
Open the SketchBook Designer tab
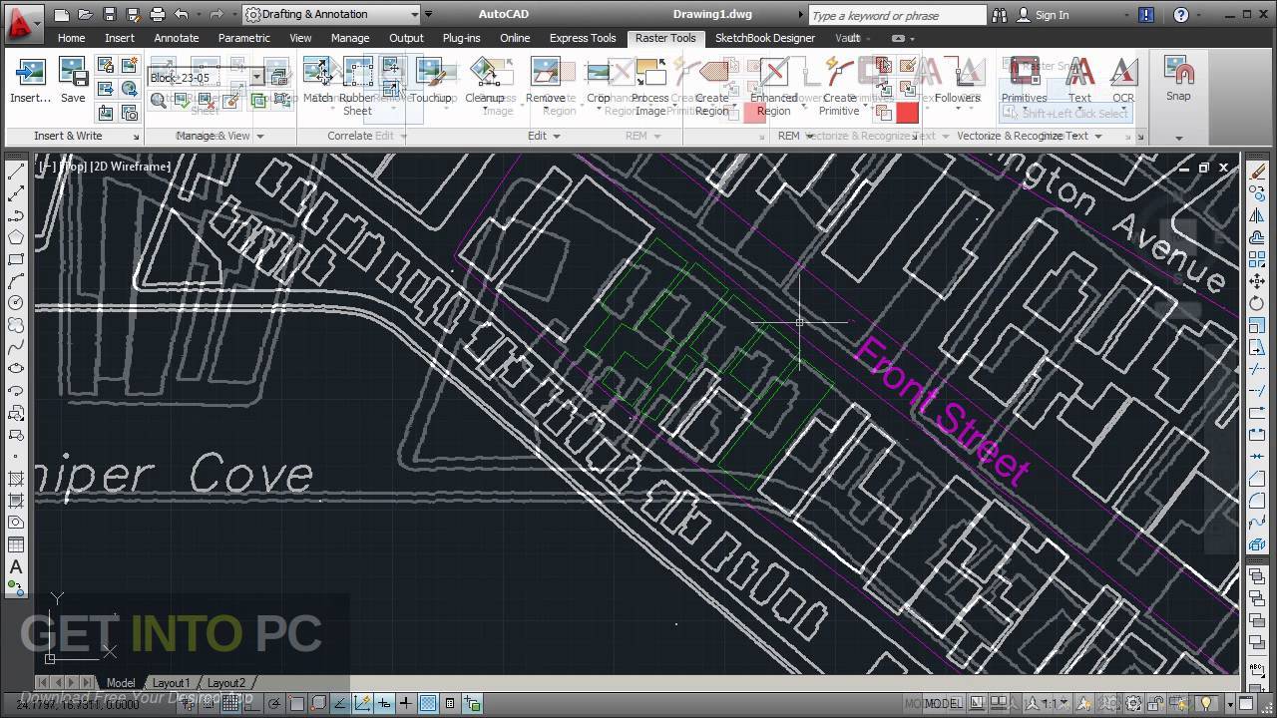coord(765,38)
